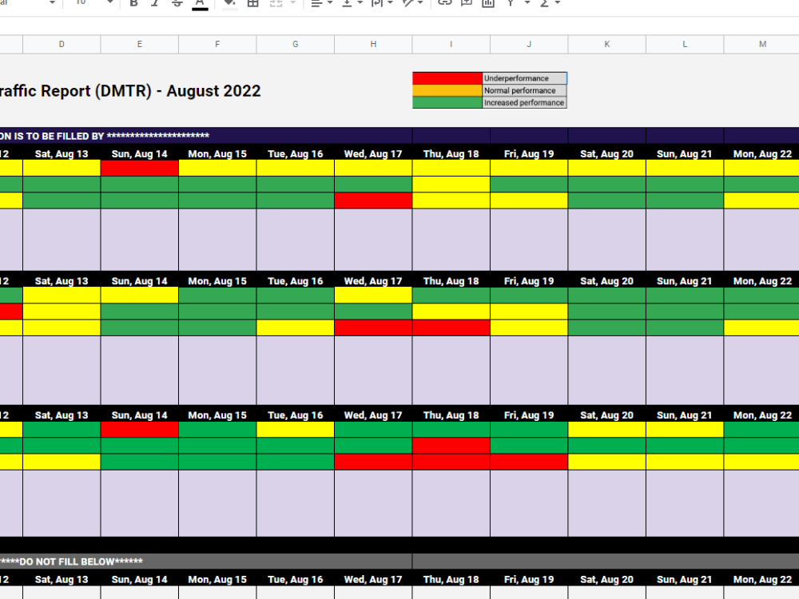Select lavender notes cell under second section's Sat, Aug 20
The height and width of the screenshot is (599, 799).
pos(607,371)
